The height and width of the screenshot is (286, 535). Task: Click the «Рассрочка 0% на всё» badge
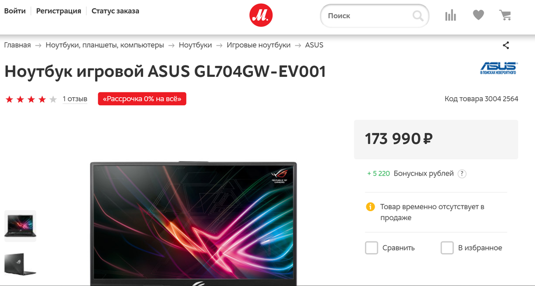tap(142, 99)
